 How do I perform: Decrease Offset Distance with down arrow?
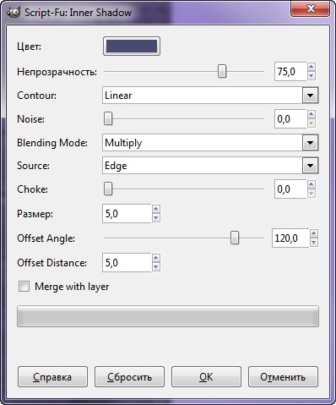pos(156,266)
